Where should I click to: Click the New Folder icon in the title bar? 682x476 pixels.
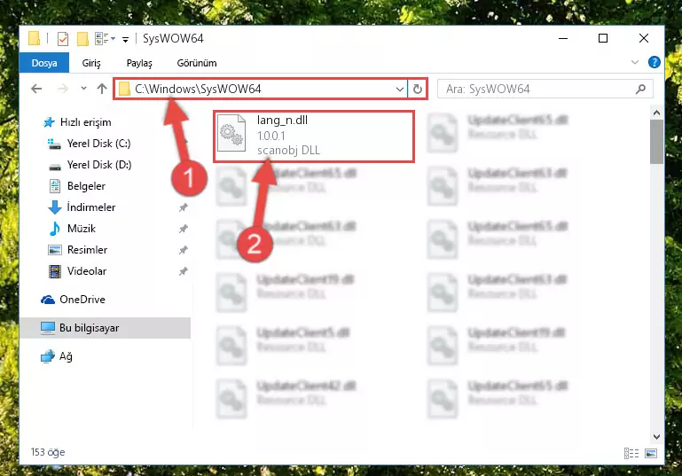[x=82, y=39]
